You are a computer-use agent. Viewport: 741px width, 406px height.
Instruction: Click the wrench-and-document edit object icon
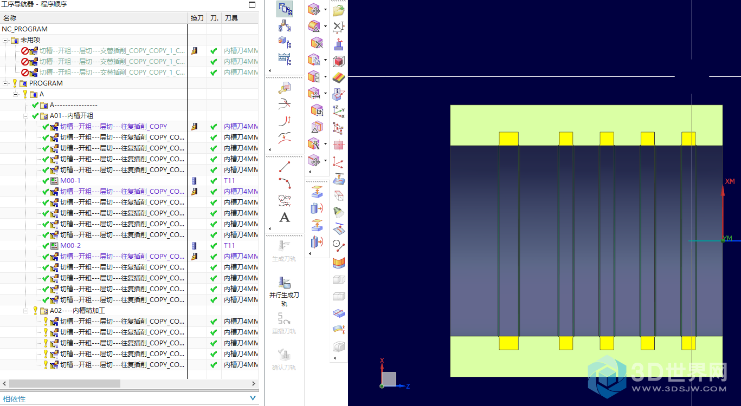click(285, 88)
